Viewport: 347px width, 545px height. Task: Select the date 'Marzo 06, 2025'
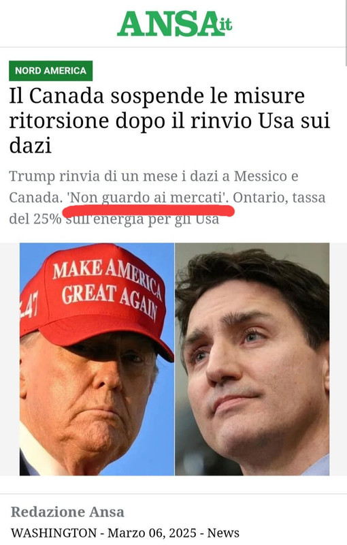[x=152, y=533]
